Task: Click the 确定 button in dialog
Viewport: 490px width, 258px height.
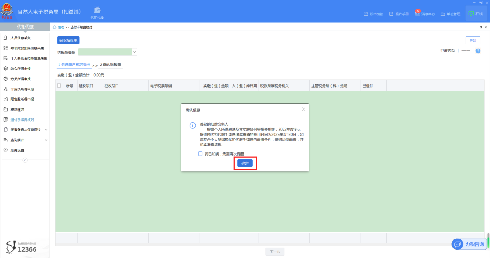Action: [x=245, y=163]
